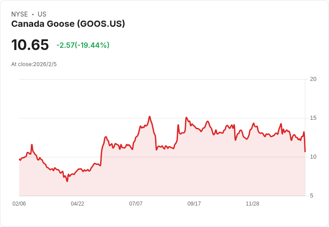
Task: Click the 02/06 date axis label
Action: pos(19,204)
